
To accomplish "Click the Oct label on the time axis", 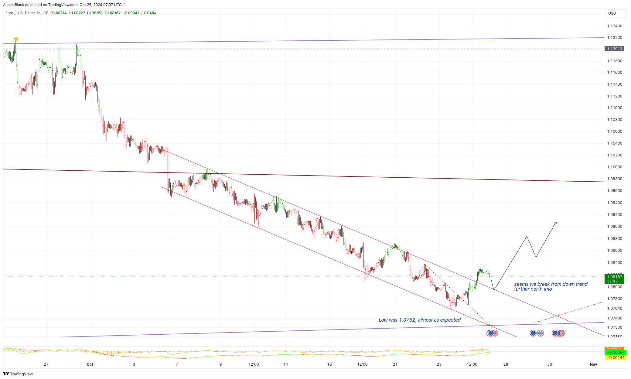I will click(90, 364).
